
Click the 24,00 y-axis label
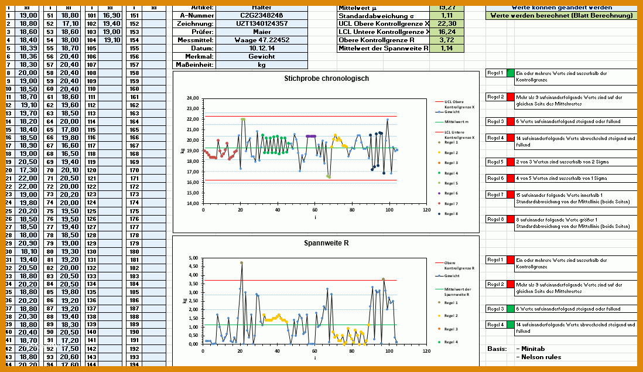pos(193,98)
